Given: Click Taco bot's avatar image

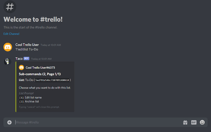Looking at the screenshot, I should pyautogui.click(x=8, y=61).
